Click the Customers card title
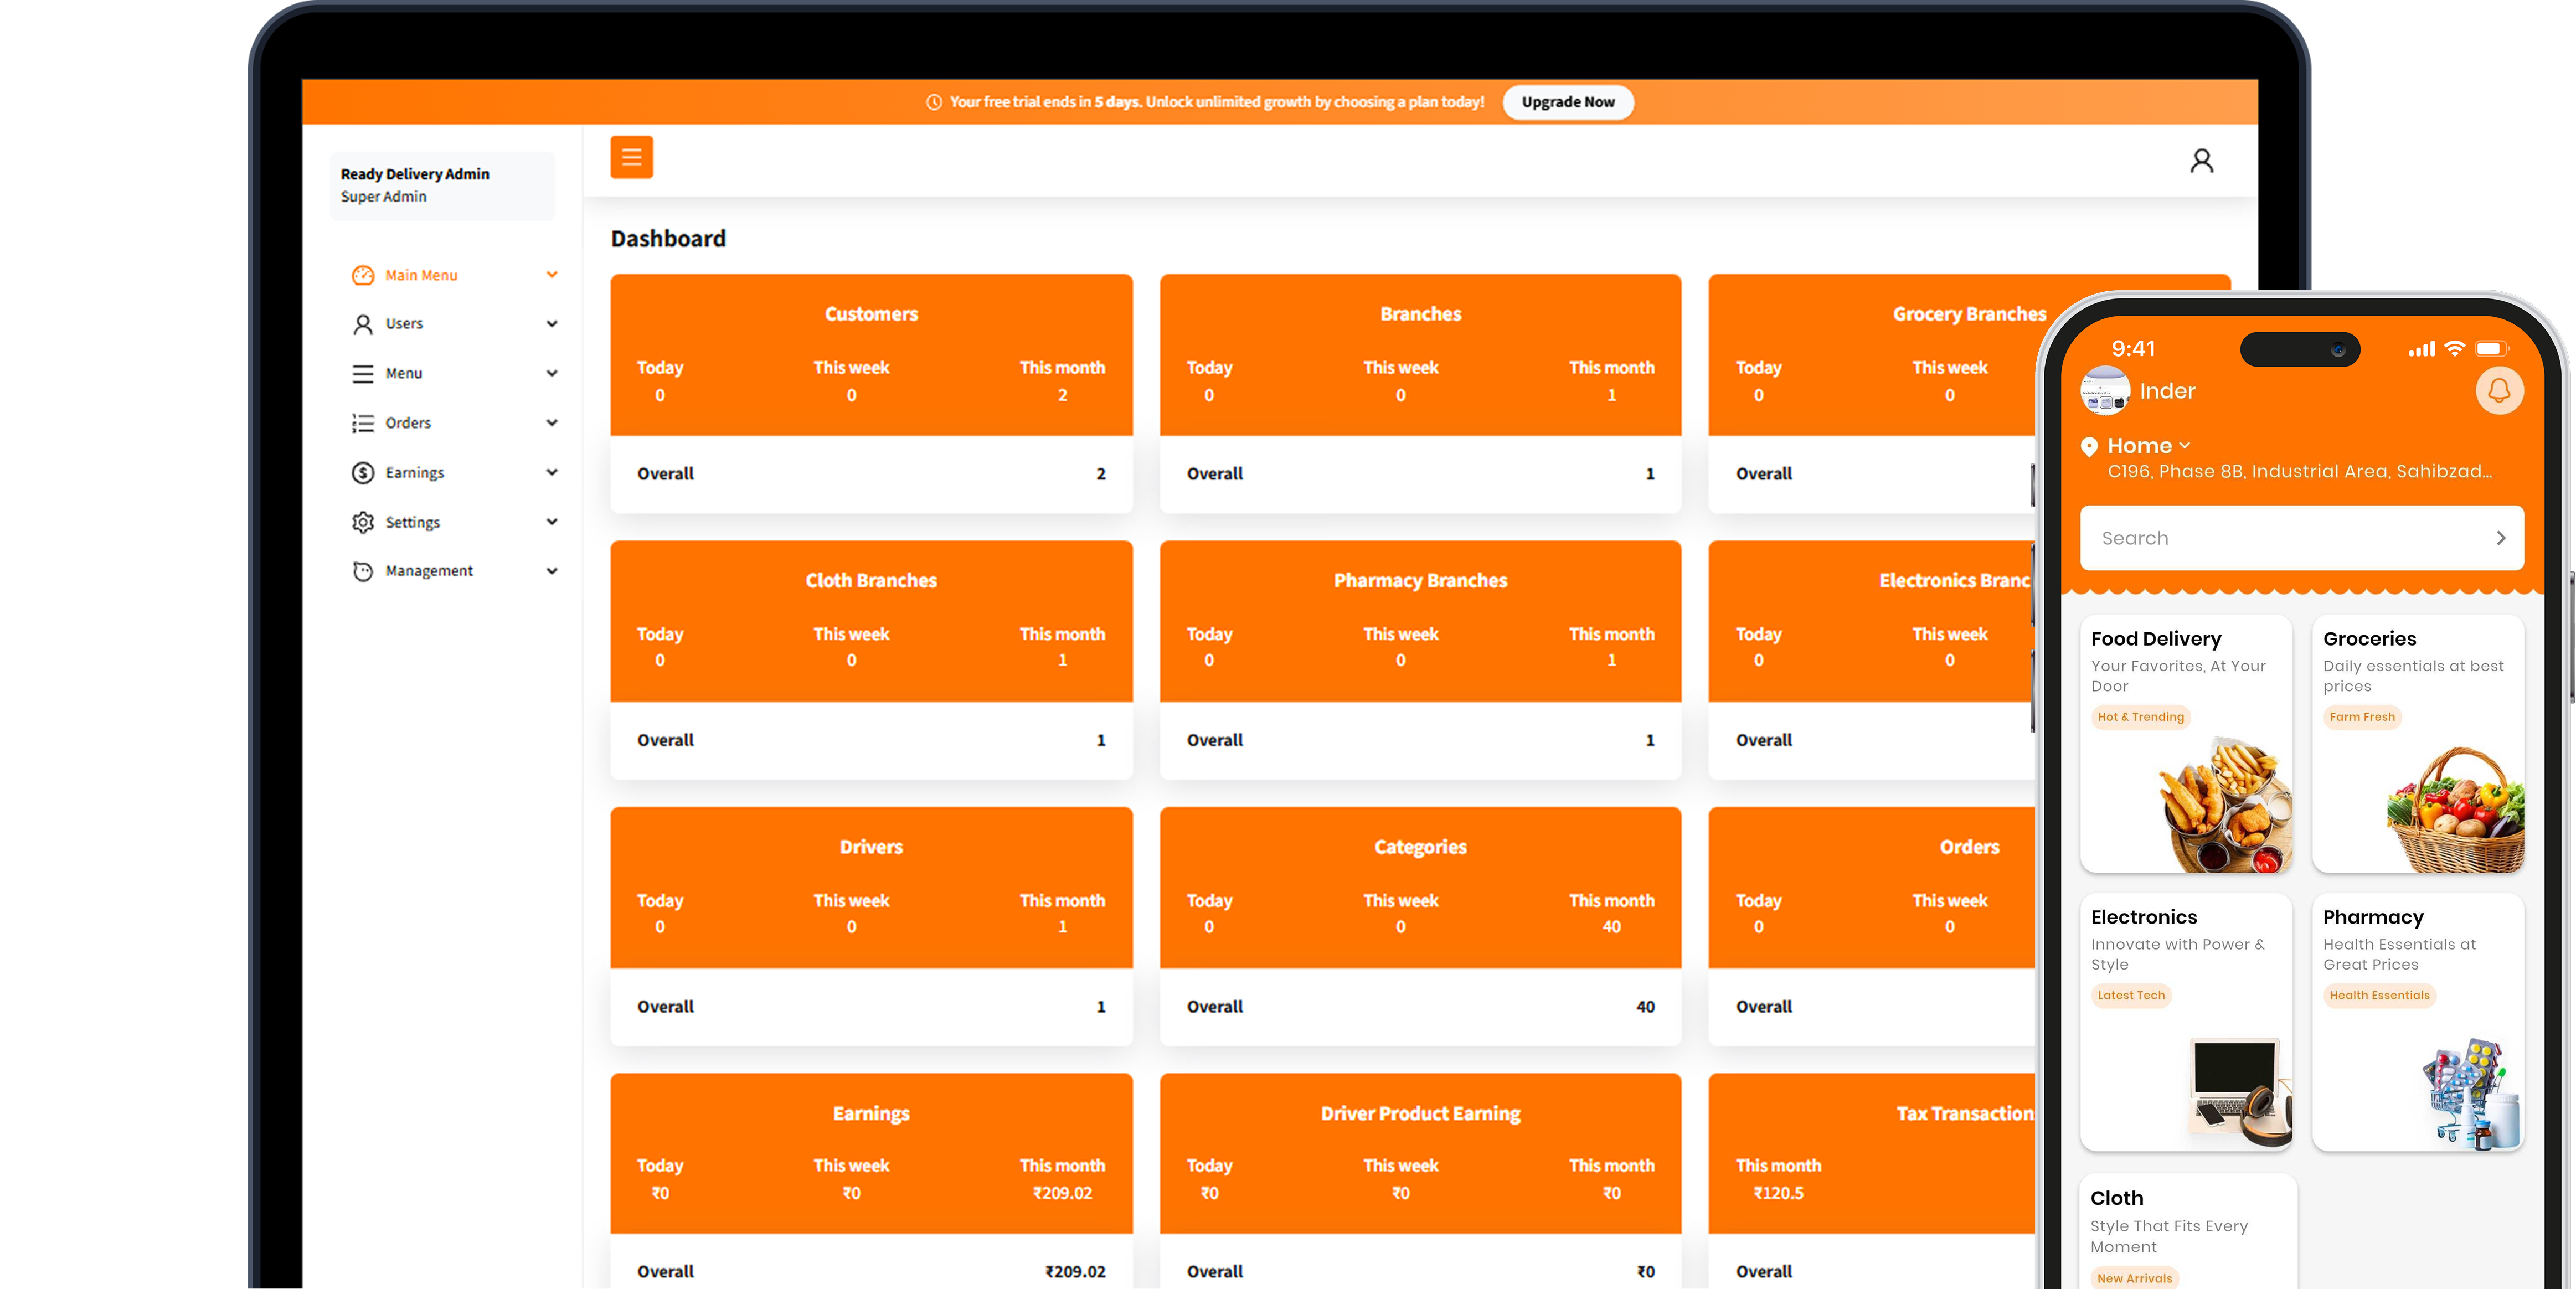Viewport: 2576px width, 1289px height. pos(871,314)
